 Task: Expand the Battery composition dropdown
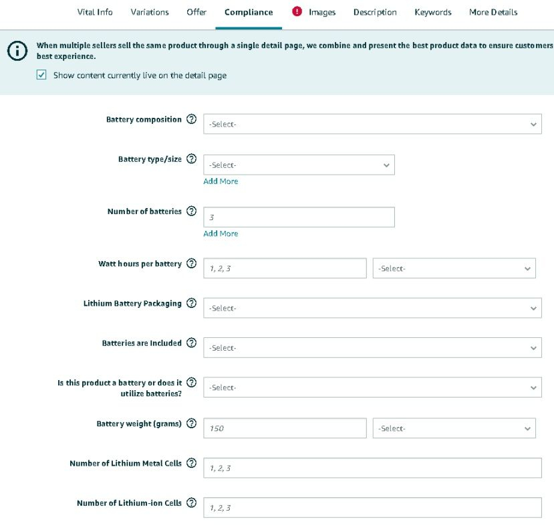point(372,124)
